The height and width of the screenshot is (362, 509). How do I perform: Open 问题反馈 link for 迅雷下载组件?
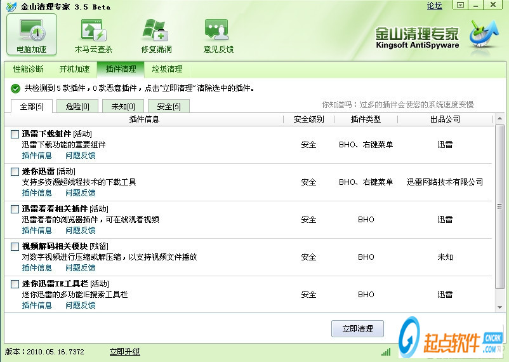(x=80, y=156)
